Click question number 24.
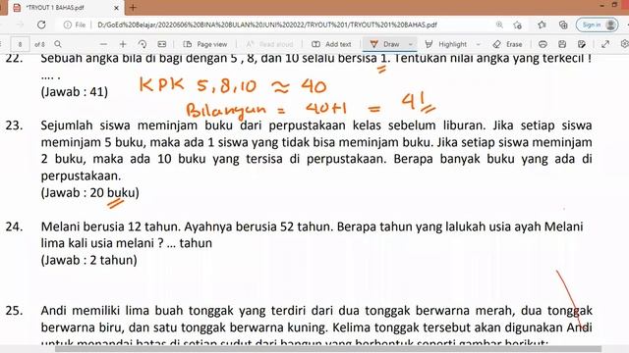This screenshot has height=353, width=629. coord(14,227)
